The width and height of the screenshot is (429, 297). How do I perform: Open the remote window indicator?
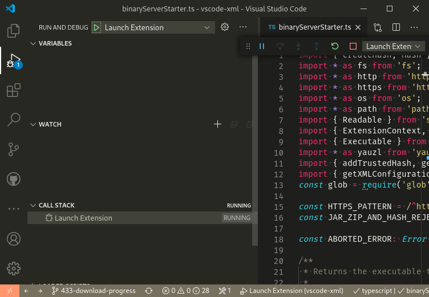[x=10, y=291]
